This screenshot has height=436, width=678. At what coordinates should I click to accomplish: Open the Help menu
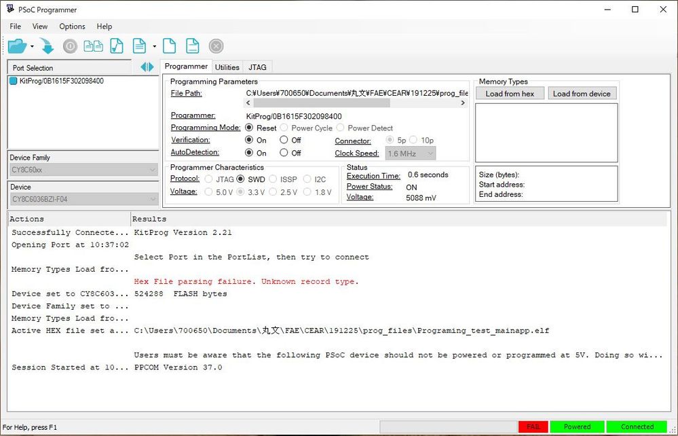coord(105,26)
